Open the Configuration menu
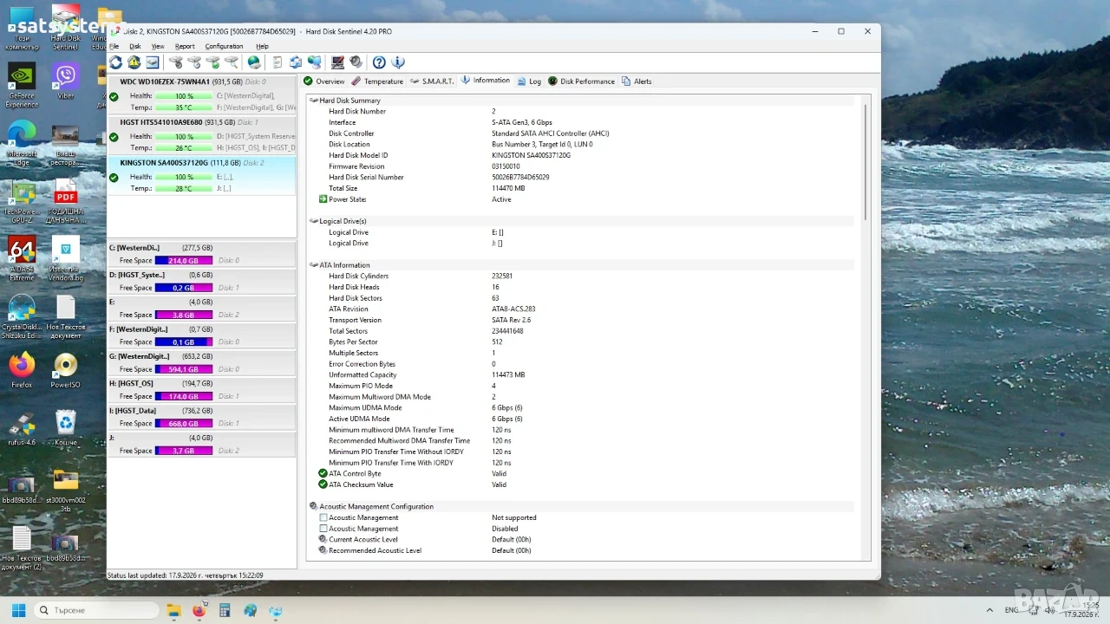Screen dimensions: 1110x624 pyautogui.click(x=224, y=46)
